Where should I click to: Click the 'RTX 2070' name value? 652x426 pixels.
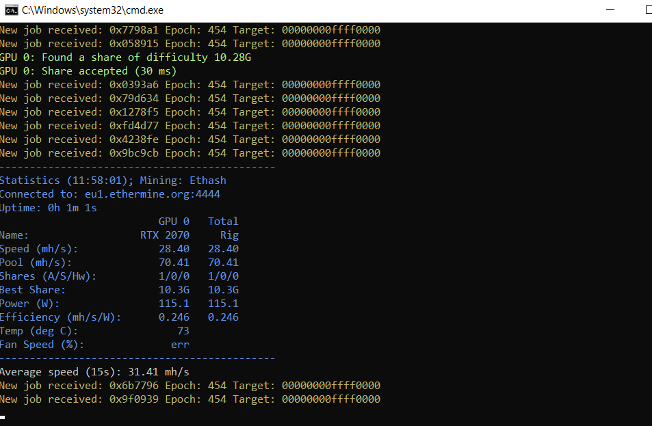tap(165, 235)
